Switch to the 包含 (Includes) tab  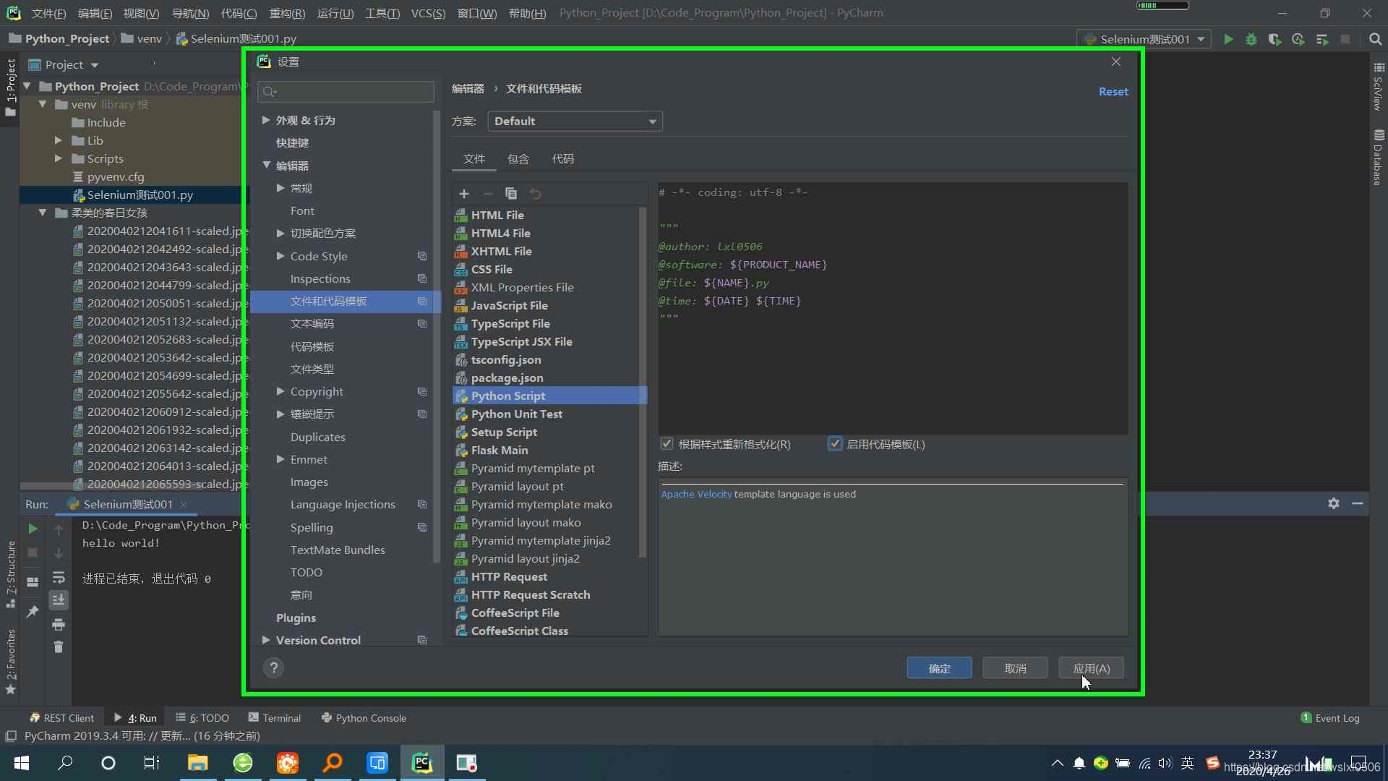point(518,159)
